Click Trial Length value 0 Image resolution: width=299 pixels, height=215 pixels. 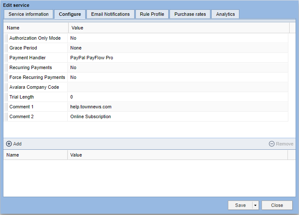pos(72,97)
